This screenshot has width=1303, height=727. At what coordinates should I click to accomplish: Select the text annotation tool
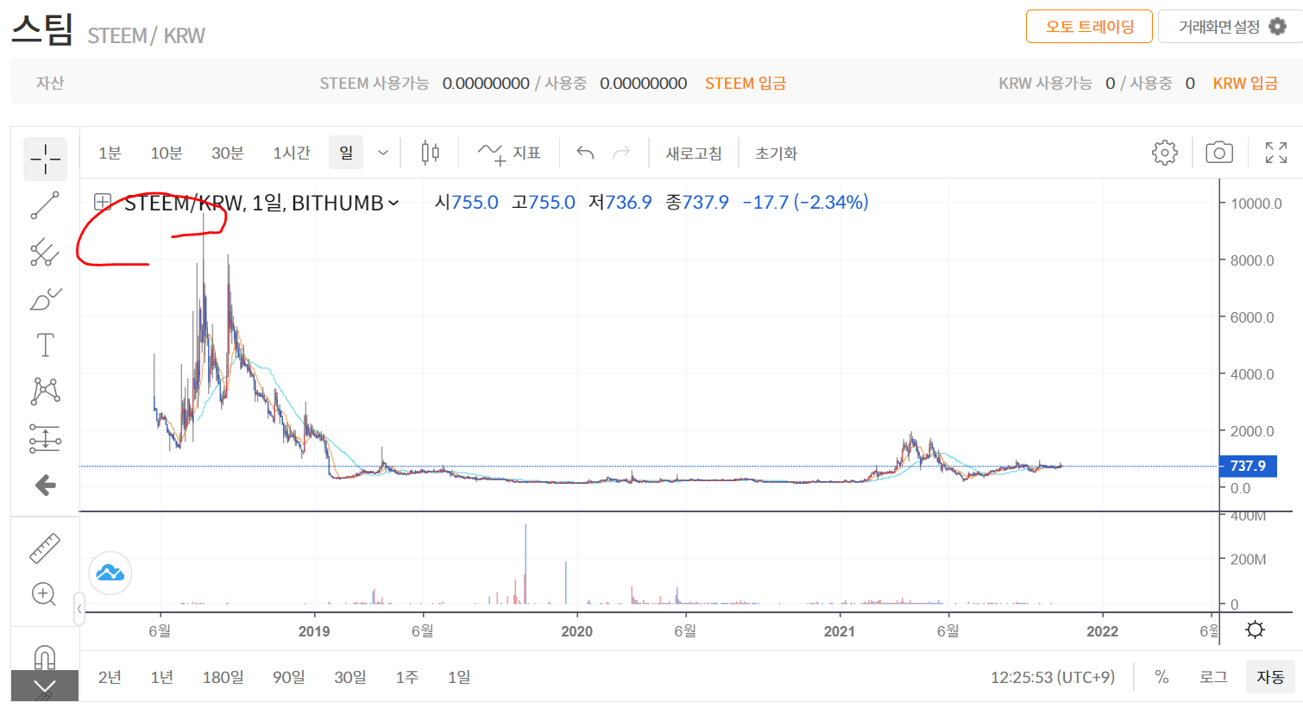click(45, 345)
